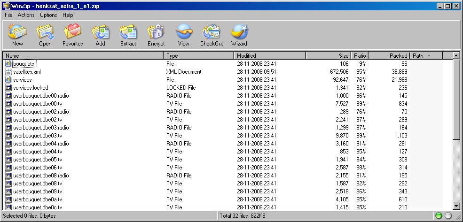The image size is (463, 222).
Task: Open the File menu
Action: pyautogui.click(x=8, y=15)
